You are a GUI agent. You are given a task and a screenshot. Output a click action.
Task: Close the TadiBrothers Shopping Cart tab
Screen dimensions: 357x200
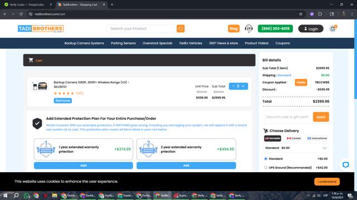click(104, 4)
